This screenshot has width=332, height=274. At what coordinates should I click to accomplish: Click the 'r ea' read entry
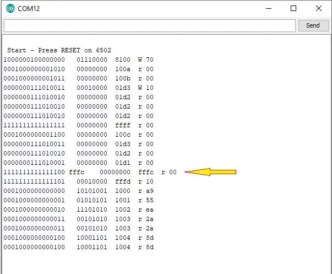[x=146, y=209]
